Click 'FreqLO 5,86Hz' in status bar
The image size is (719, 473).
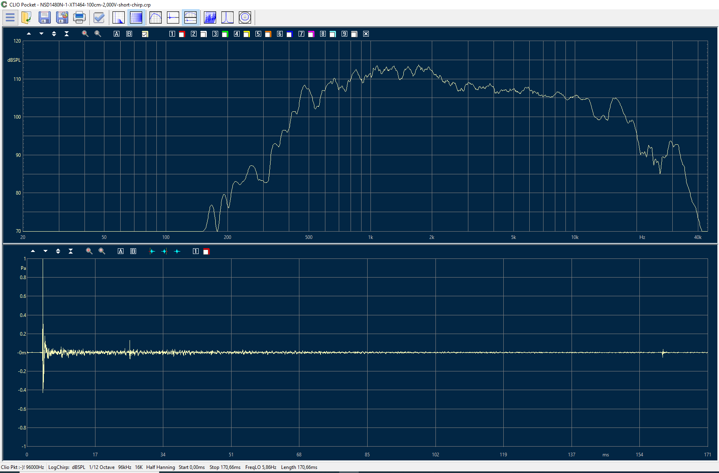[x=261, y=467]
